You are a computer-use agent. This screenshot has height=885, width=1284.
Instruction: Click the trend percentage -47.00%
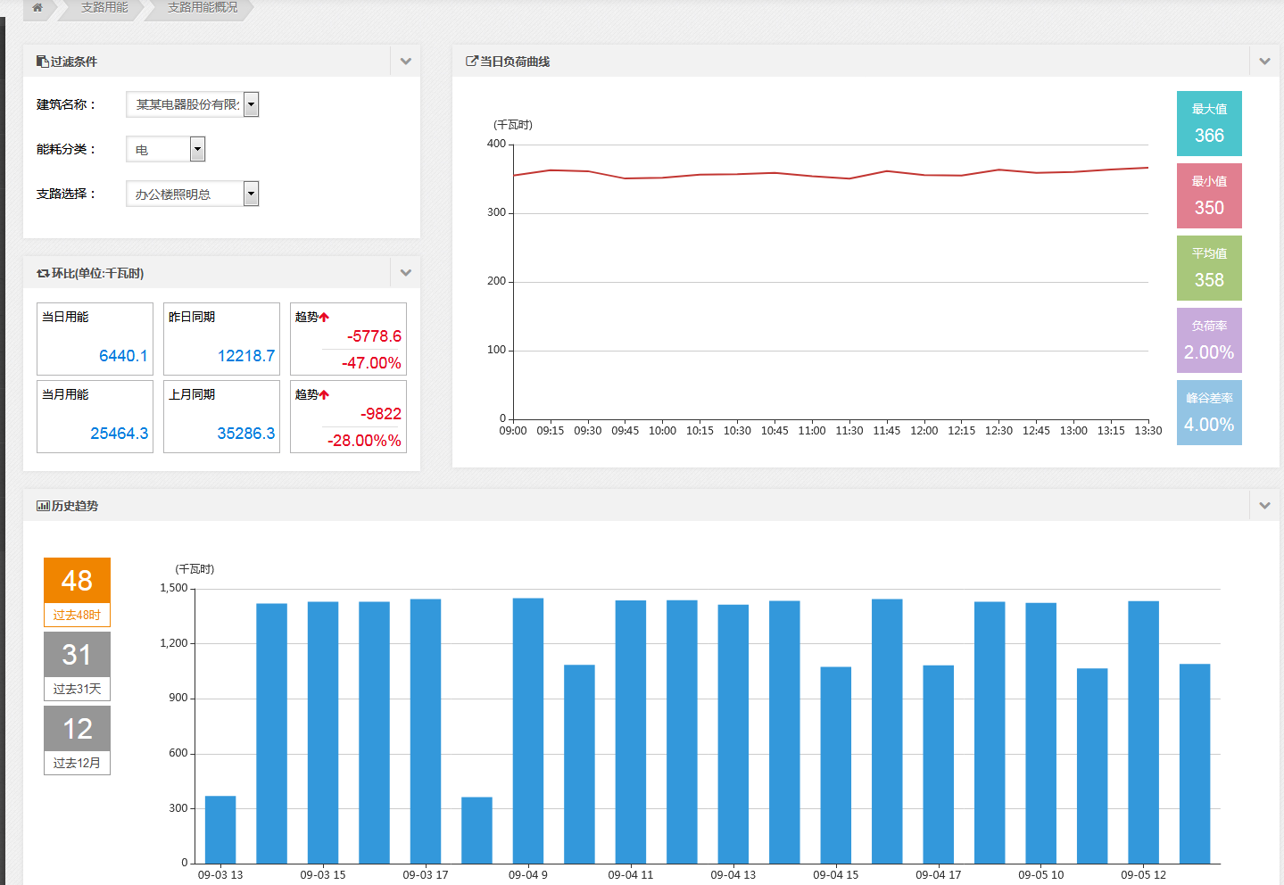[x=371, y=363]
